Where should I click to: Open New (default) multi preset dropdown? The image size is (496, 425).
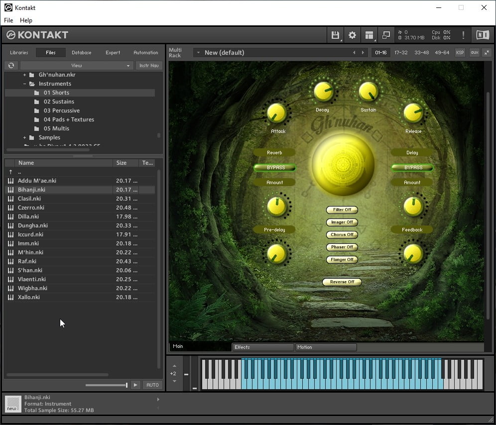(198, 52)
